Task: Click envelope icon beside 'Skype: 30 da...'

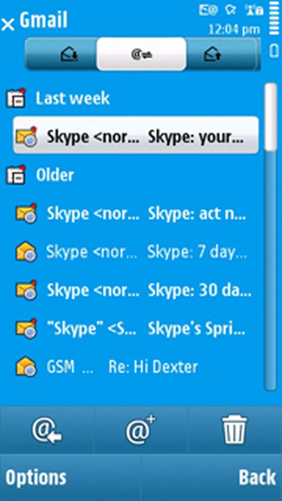Action: pos(26,290)
